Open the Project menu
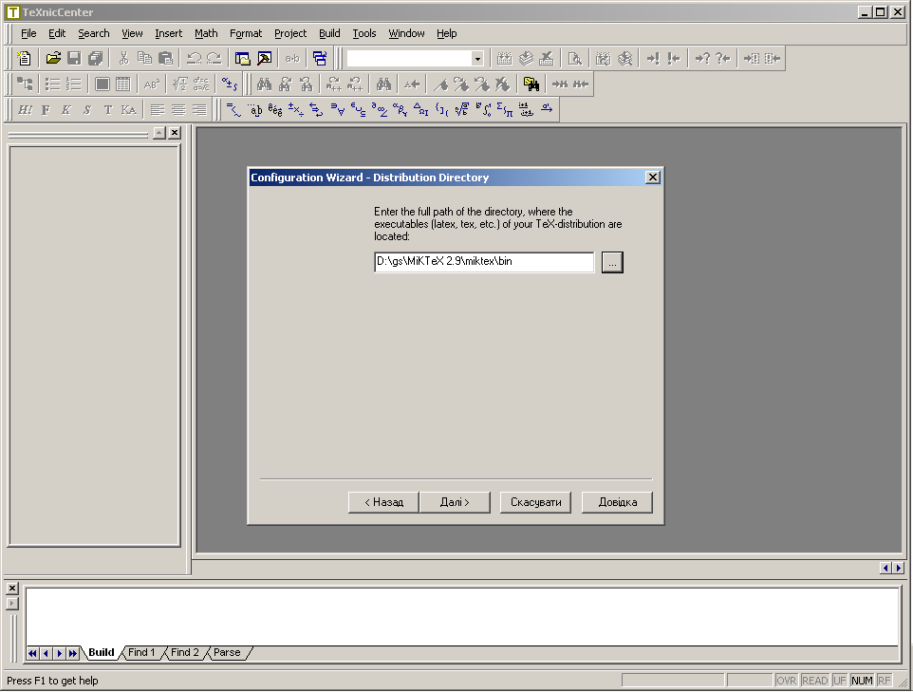This screenshot has height=692, width=913. point(290,33)
